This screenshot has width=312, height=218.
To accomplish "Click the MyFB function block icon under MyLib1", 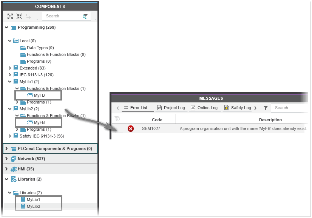I will pos(30,95).
